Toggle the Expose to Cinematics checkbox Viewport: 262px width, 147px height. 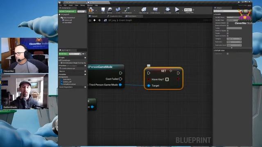tap(228, 36)
